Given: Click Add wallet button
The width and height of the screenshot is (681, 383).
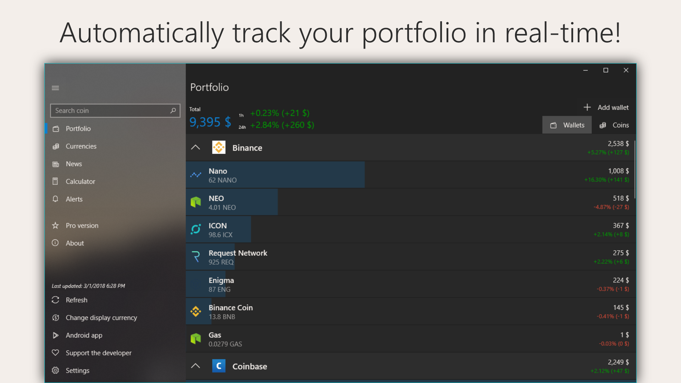Looking at the screenshot, I should tap(606, 107).
